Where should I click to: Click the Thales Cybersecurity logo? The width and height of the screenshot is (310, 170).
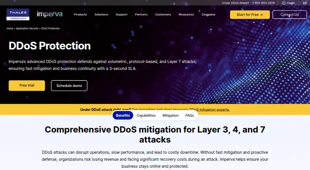coord(18,14)
